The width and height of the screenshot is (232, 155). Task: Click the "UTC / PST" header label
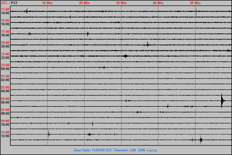[x=9, y=3]
